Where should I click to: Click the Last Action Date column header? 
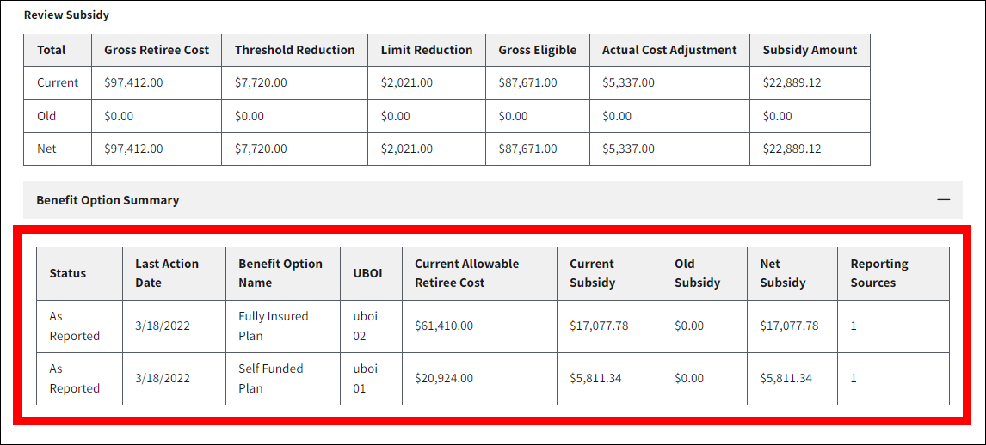click(x=167, y=273)
